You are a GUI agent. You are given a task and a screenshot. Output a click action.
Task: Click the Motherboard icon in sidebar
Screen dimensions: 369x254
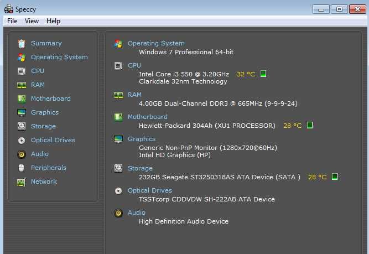[x=22, y=99]
